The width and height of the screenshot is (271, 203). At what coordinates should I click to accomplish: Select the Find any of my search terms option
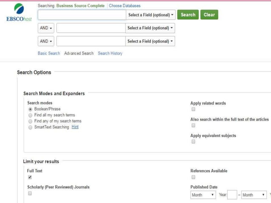(x=30, y=121)
